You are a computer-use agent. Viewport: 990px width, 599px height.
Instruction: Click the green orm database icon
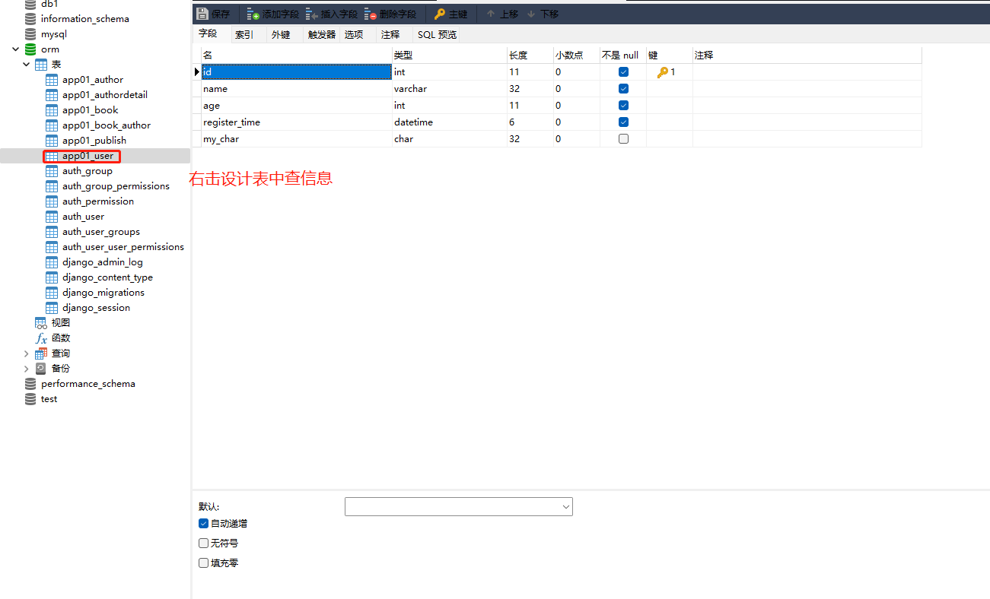[x=30, y=49]
